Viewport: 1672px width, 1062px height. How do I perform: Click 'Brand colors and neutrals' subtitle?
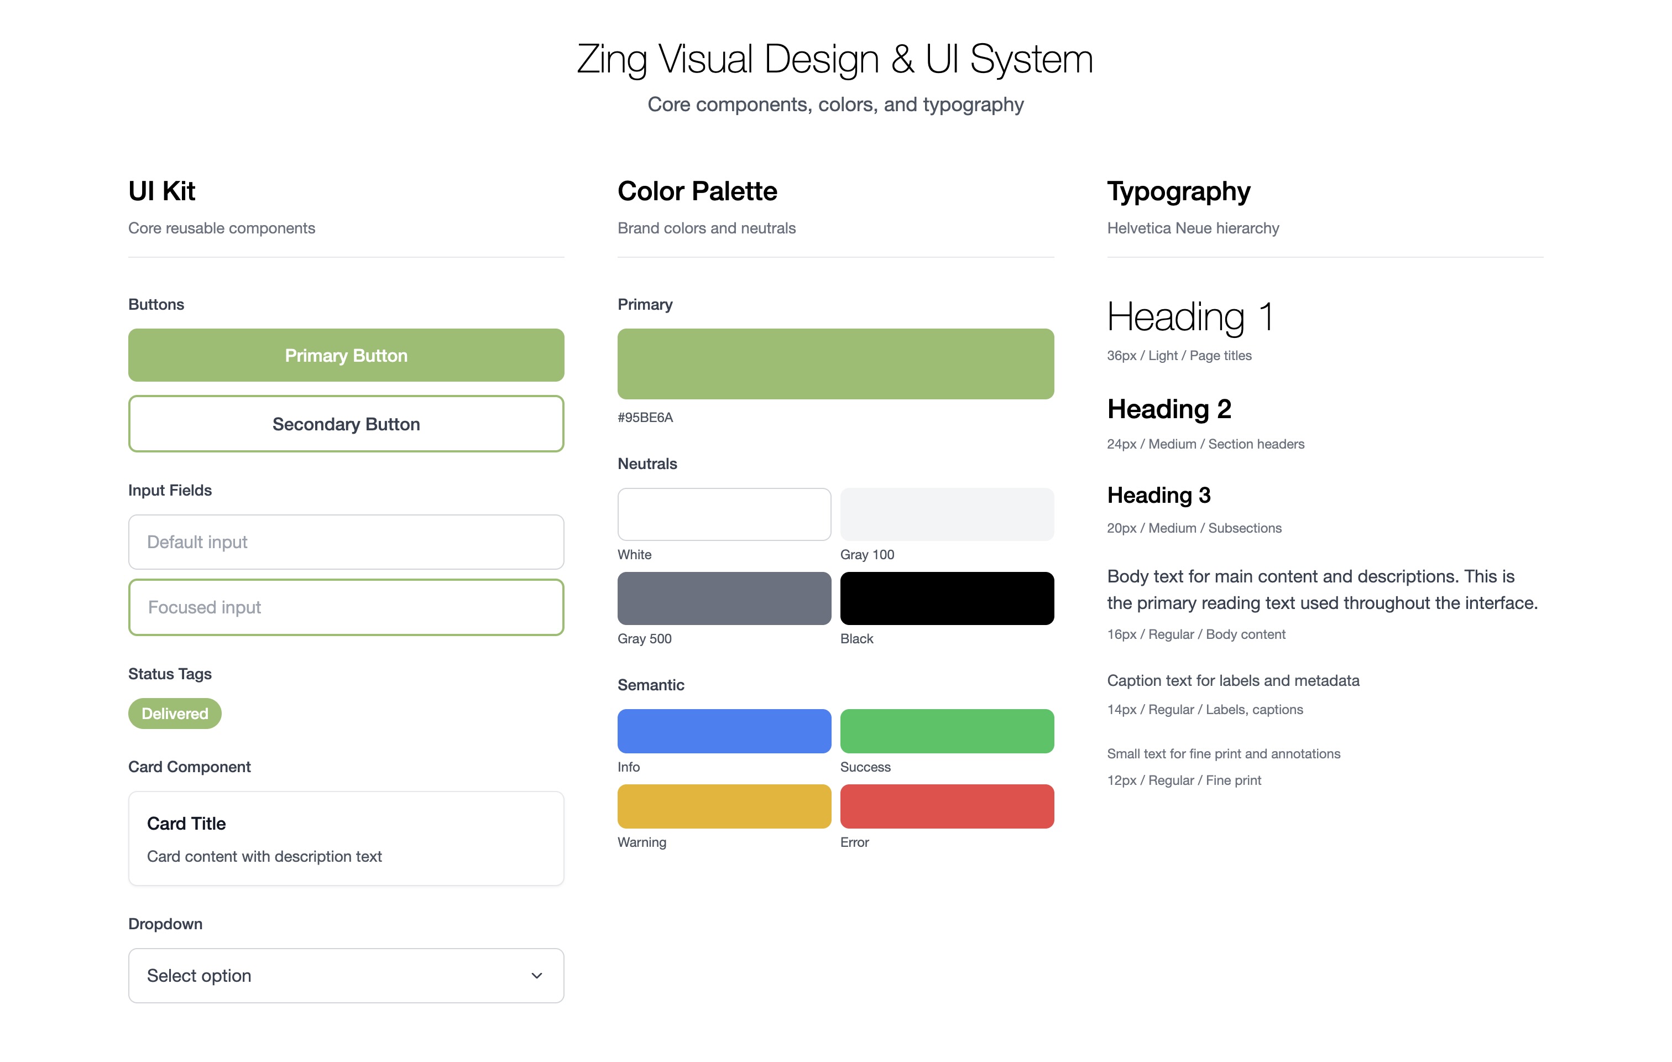[x=706, y=228]
